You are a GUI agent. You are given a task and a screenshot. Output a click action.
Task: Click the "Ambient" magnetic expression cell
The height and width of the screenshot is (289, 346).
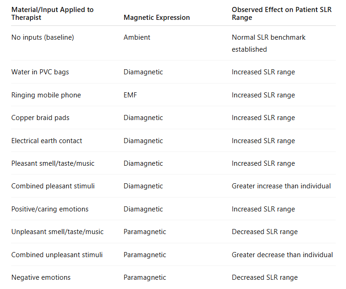137,37
